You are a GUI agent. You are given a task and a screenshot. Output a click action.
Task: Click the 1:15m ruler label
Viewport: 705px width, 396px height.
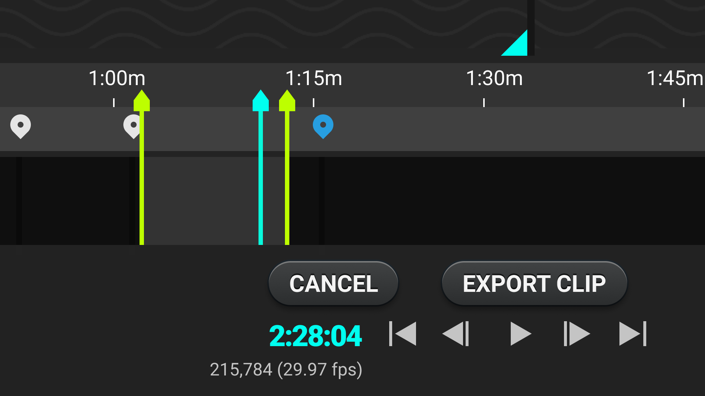coord(314,78)
